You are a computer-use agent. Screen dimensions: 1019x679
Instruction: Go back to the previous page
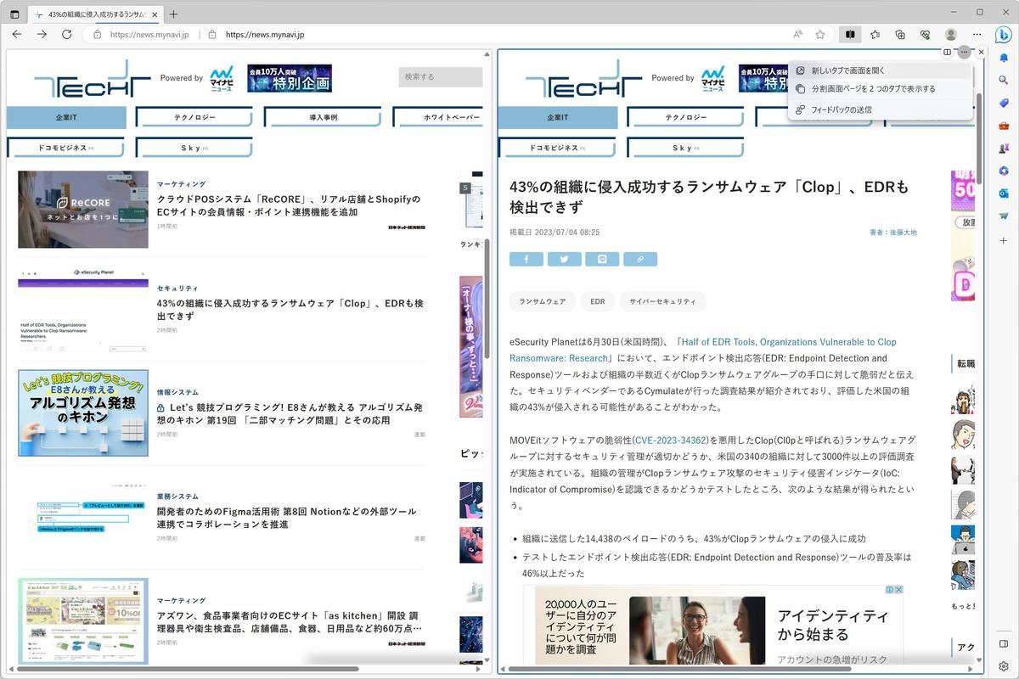pos(17,34)
